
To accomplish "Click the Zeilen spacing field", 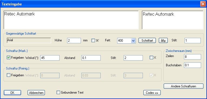I will tap(192, 57).
